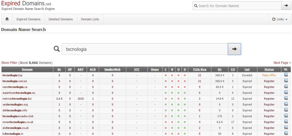Screen dimensions: 292x136
Task: Click the RL icon for tecnologia.top row
Action: click(x=286, y=75)
